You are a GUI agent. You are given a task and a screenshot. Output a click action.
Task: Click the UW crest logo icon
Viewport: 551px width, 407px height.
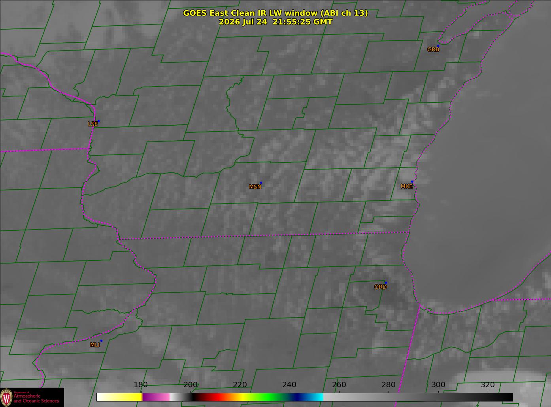click(x=6, y=397)
